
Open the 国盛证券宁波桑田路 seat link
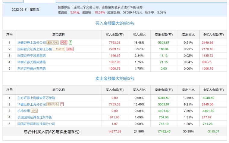click(x=31, y=56)
